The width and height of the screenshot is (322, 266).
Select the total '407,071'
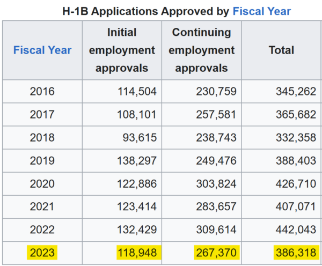coord(296,206)
